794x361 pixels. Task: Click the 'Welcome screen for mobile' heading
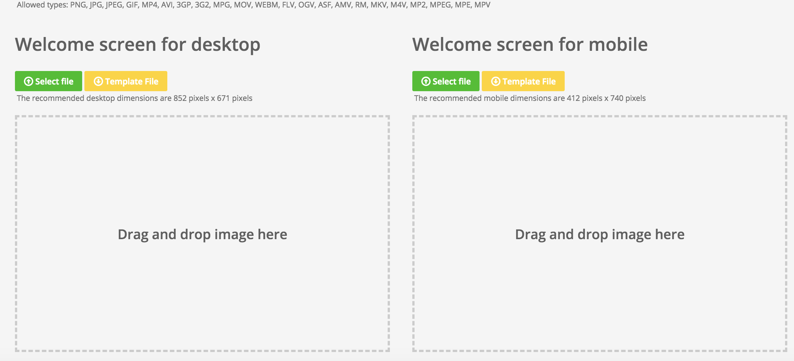coord(530,44)
